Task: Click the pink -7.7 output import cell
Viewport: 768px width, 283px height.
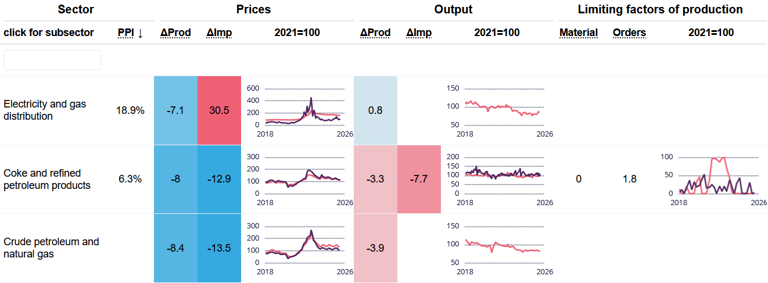Action: click(419, 179)
